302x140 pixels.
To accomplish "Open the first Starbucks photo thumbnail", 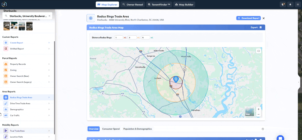I will (x=7, y=26).
